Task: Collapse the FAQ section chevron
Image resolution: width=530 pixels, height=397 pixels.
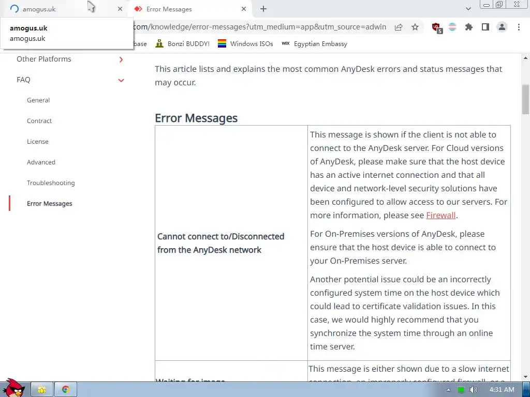Action: coord(121,80)
